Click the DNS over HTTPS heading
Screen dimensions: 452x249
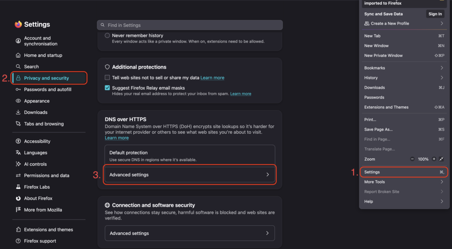125,119
